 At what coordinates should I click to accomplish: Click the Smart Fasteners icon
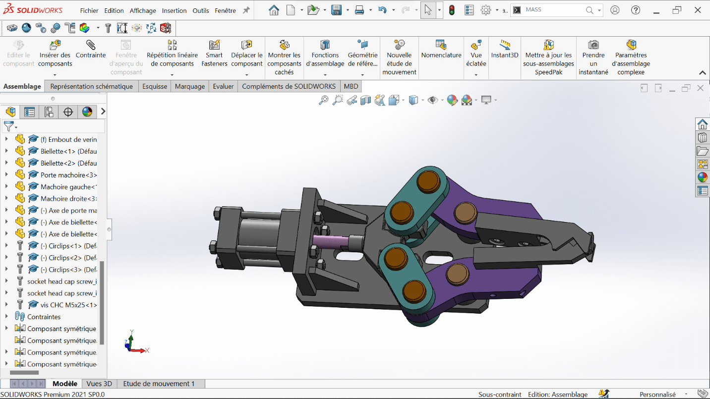tap(214, 46)
